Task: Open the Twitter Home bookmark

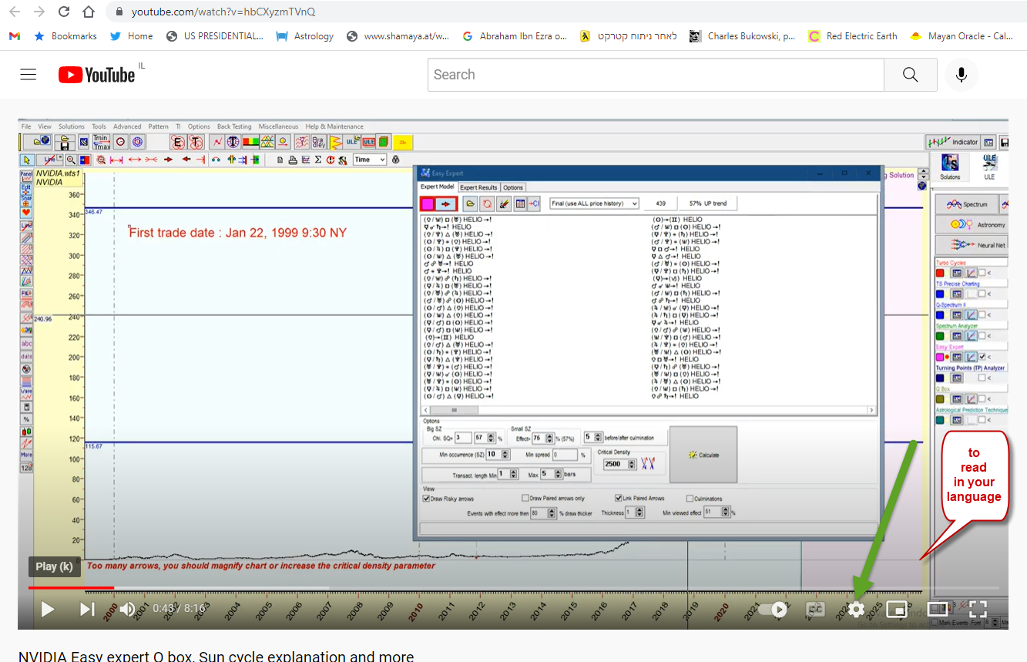Action: [131, 36]
